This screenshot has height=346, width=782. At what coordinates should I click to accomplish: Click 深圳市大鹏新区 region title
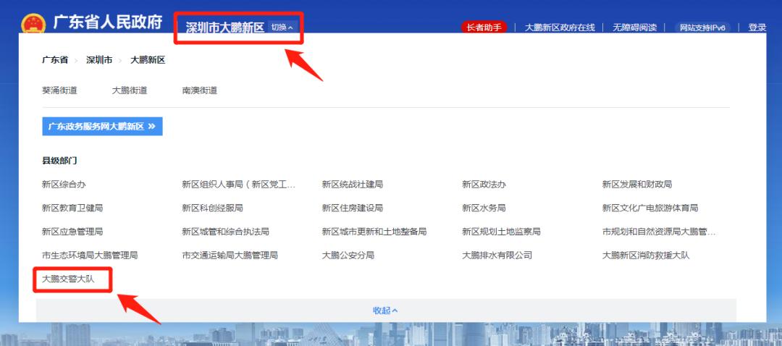(225, 28)
